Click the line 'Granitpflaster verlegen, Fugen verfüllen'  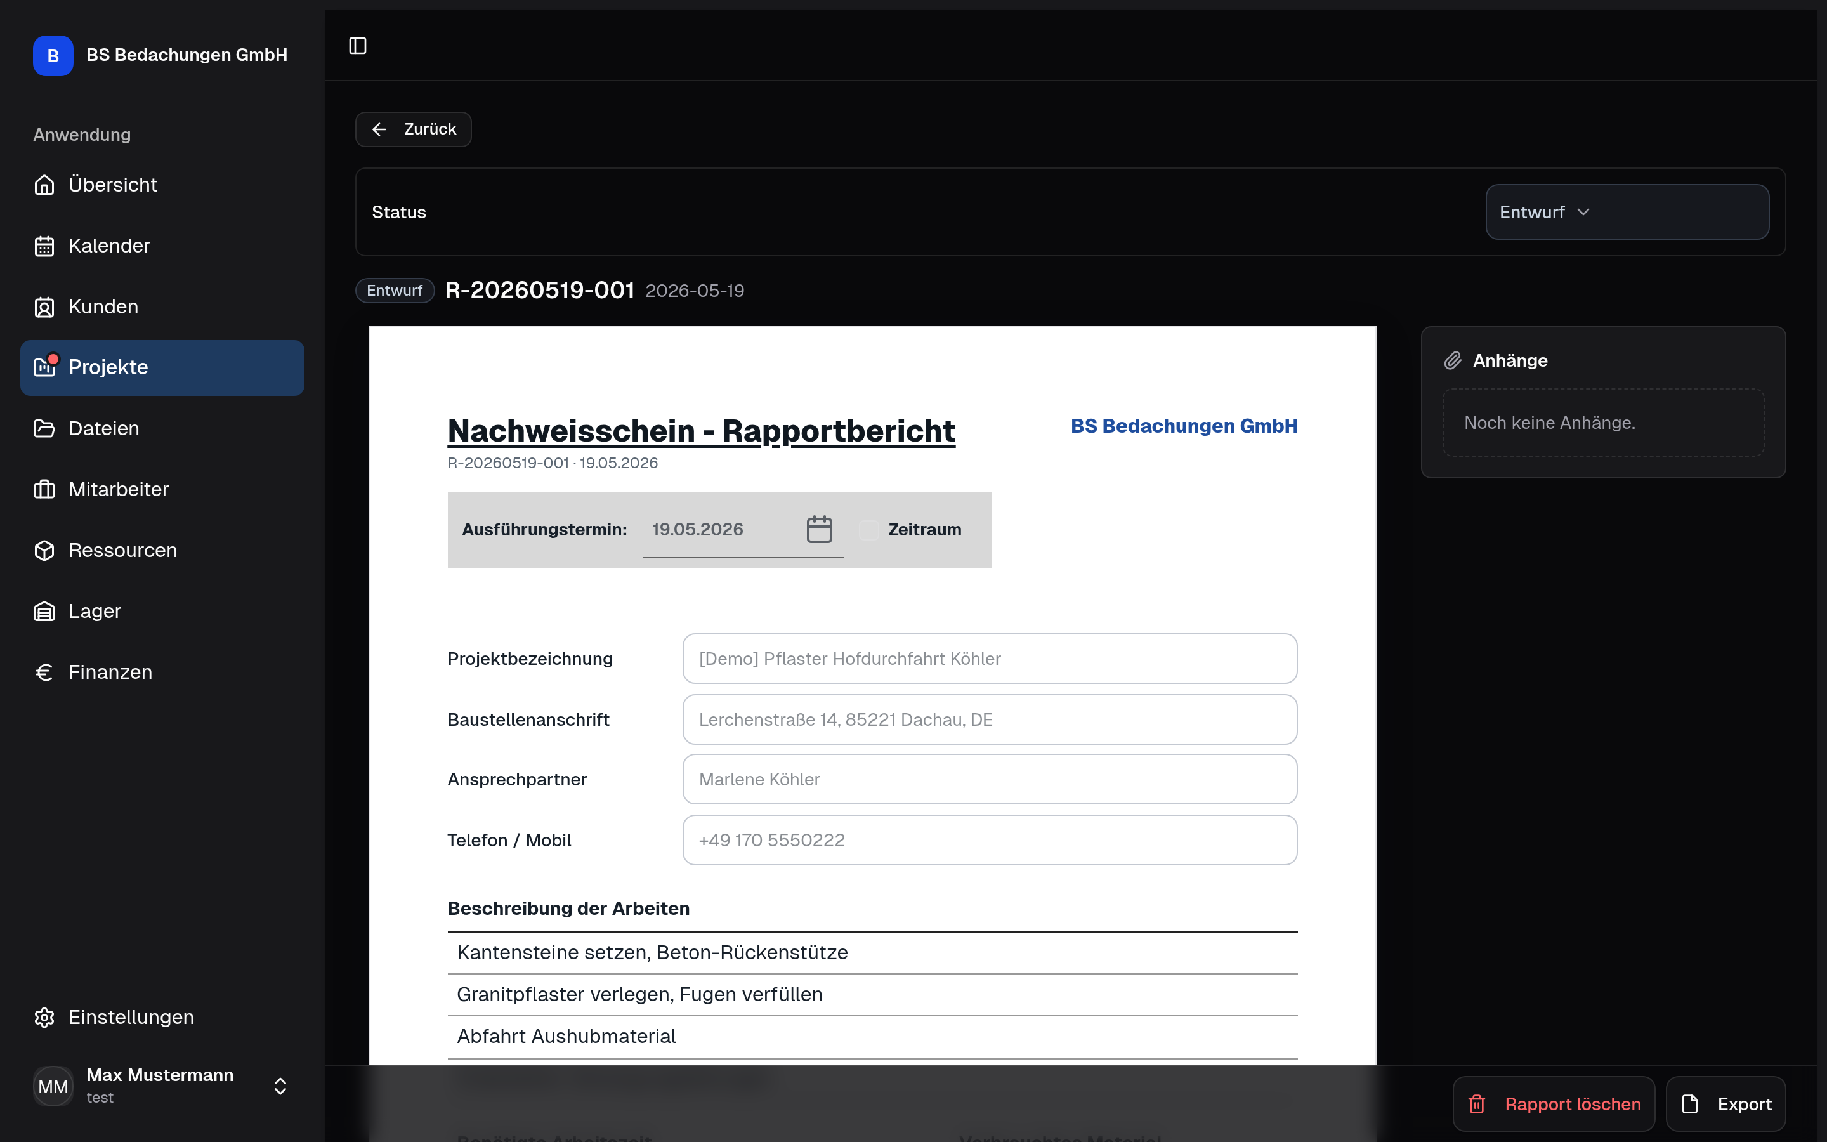[x=872, y=995]
